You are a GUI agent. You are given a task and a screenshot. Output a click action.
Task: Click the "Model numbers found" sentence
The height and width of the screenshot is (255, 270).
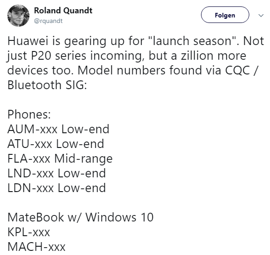coord(140,70)
